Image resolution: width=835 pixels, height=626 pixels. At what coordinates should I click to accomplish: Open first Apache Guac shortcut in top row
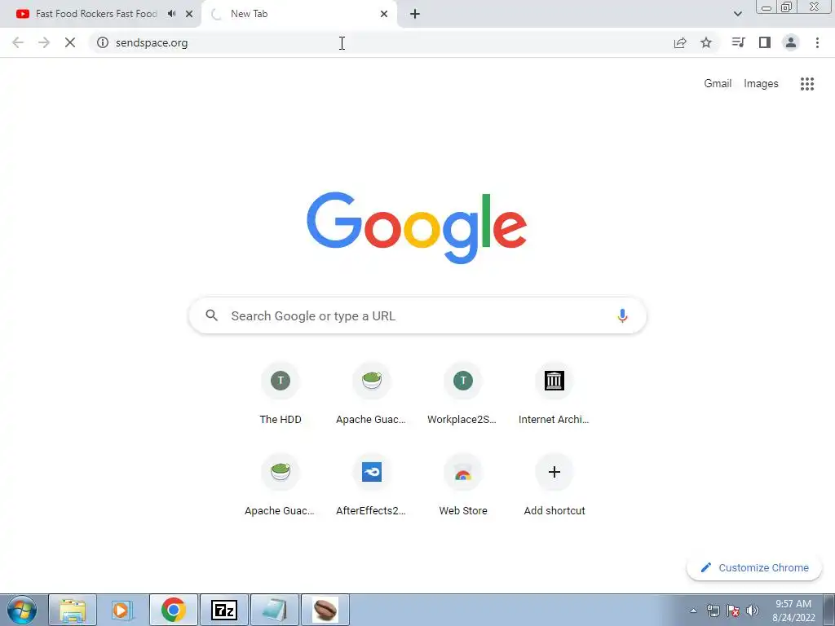372,394
